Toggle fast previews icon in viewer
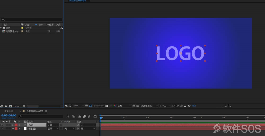265x136 pixels. point(177,106)
